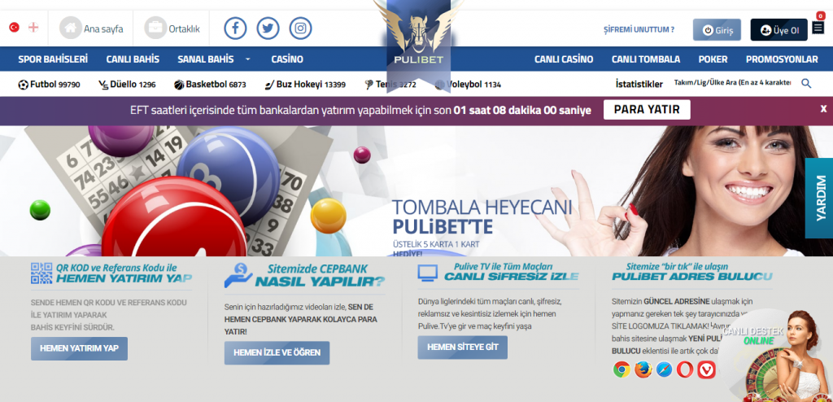Select Futbol 99790 sport
The image size is (833, 402).
49,84
